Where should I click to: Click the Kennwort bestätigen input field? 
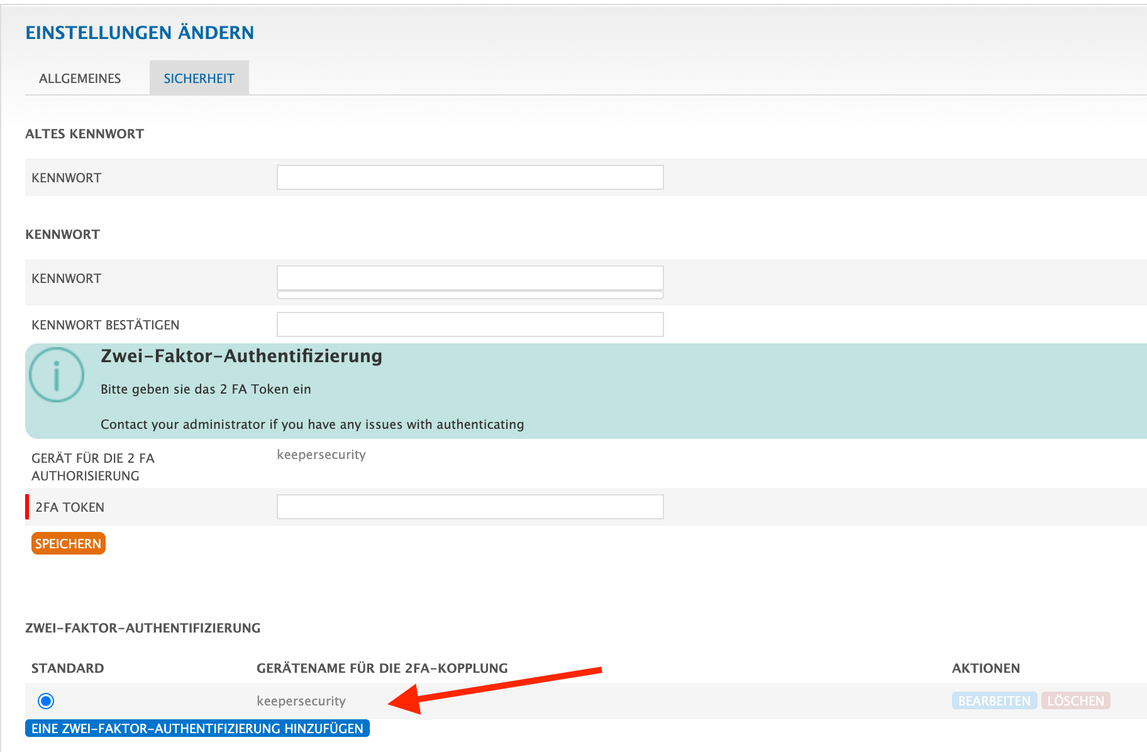(470, 324)
